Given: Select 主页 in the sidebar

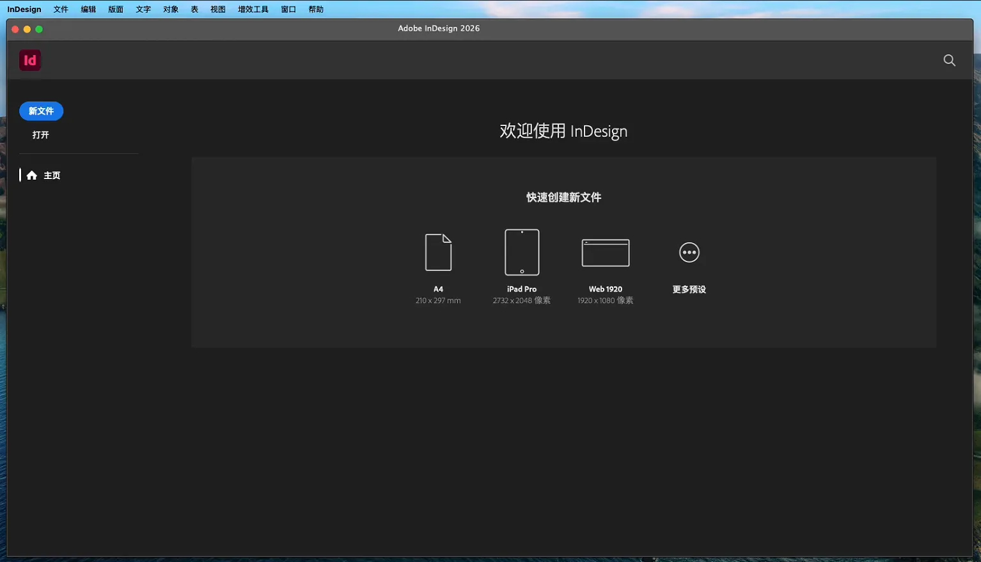Looking at the screenshot, I should 52,175.
